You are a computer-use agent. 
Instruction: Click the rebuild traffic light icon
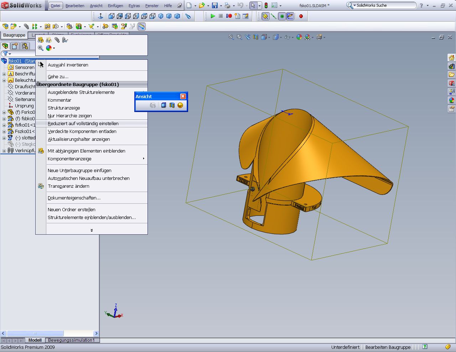266,5
